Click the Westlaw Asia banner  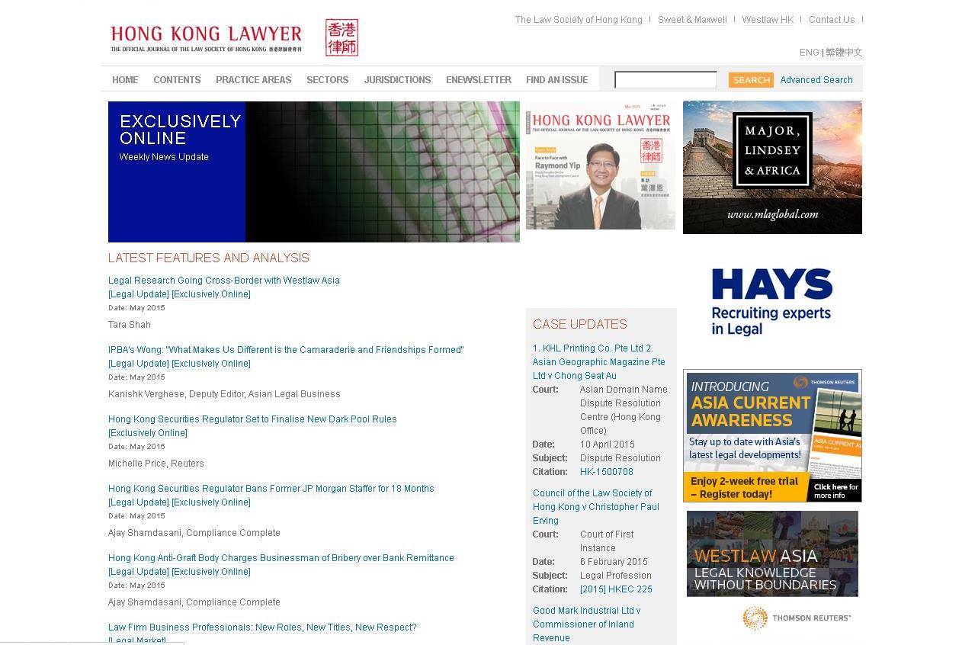pyautogui.click(x=772, y=554)
